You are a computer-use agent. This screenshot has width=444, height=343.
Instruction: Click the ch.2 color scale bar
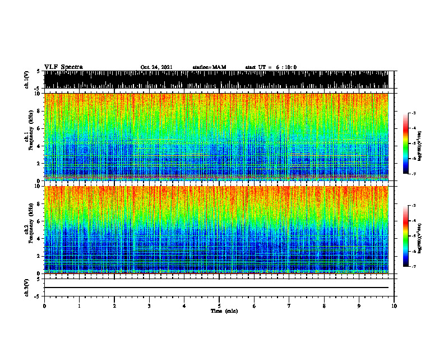coord(405,236)
